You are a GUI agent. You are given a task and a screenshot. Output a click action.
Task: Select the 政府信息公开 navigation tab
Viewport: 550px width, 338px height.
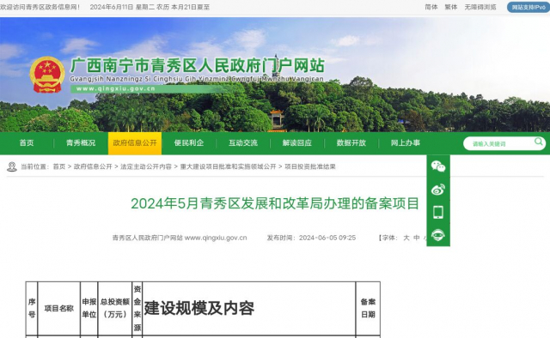(x=135, y=143)
